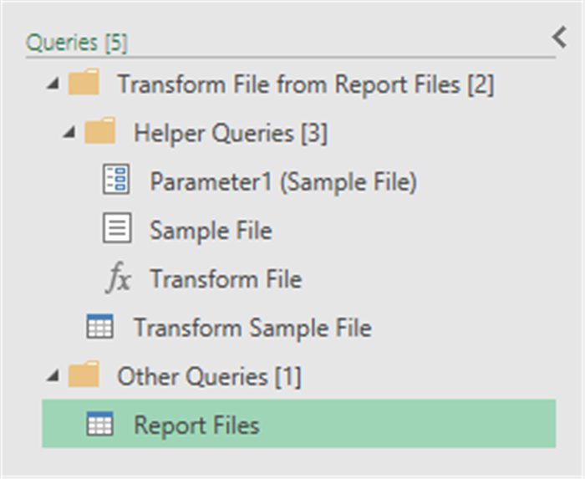Select the Transform Sample File query
Screen dimensions: 585x479
[x=252, y=328]
